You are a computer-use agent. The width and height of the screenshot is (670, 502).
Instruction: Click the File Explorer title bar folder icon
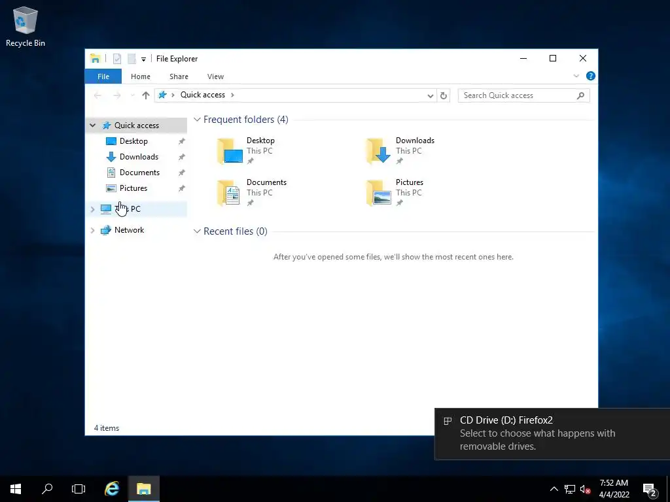(x=96, y=58)
